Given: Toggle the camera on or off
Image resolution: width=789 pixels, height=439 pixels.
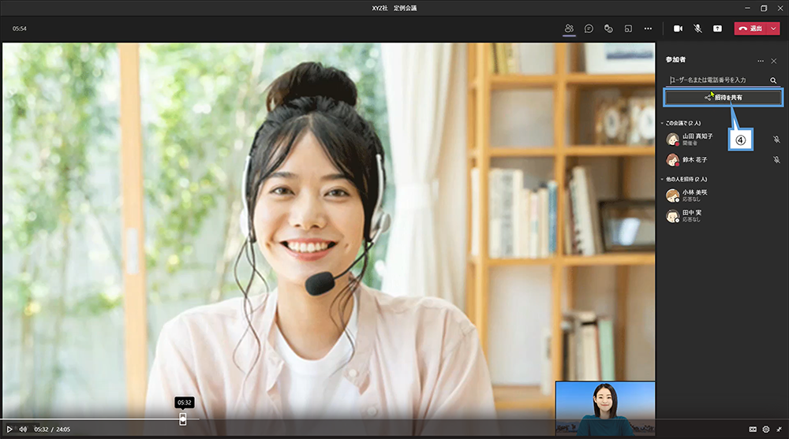Looking at the screenshot, I should 679,28.
